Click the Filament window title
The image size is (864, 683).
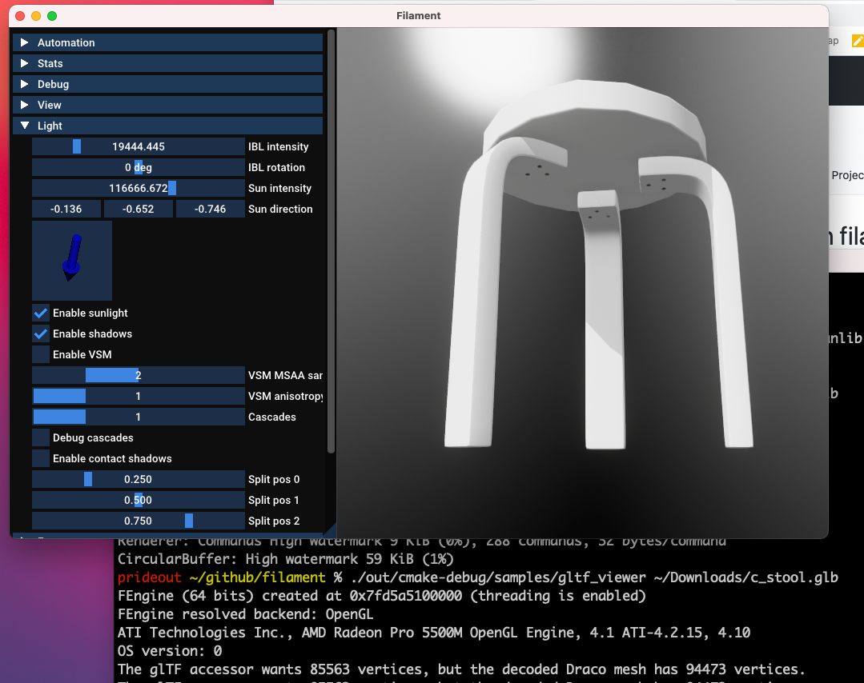pyautogui.click(x=418, y=15)
